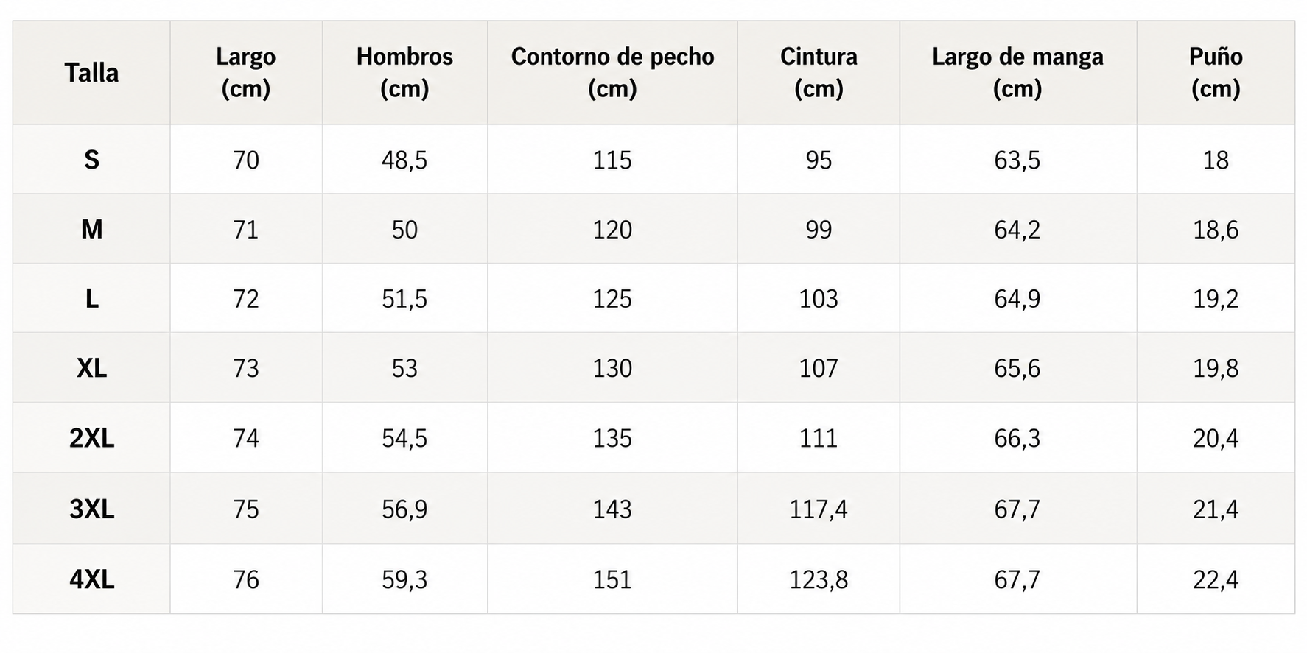Select the 48,5 shoulders value
The width and height of the screenshot is (1307, 653).
(x=404, y=160)
